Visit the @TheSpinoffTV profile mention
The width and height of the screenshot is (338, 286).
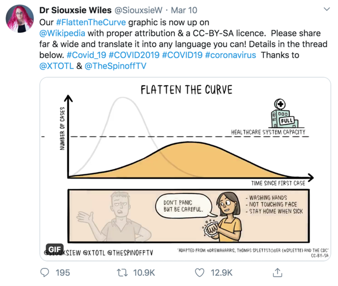[115, 66]
